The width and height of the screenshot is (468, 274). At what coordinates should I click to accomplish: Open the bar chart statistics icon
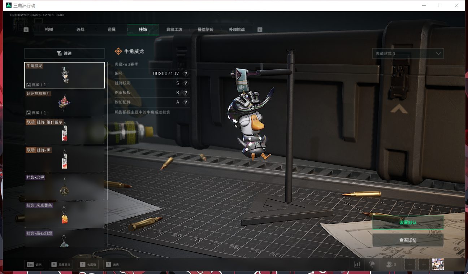[357, 264]
